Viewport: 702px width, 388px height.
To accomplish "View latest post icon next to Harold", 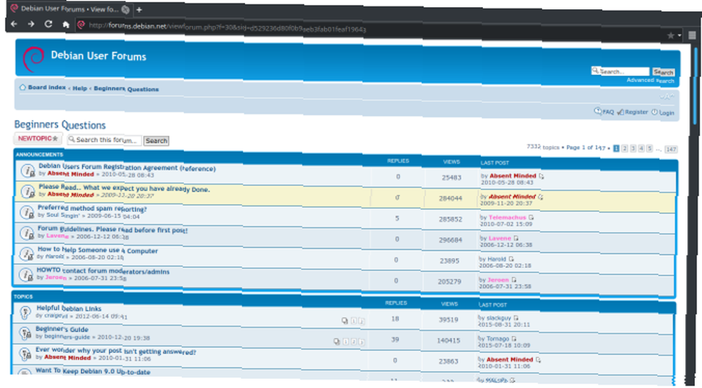I will pyautogui.click(x=511, y=259).
